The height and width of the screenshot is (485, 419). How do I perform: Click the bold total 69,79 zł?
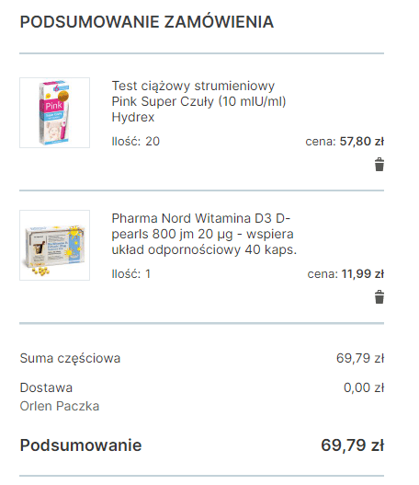tap(352, 445)
